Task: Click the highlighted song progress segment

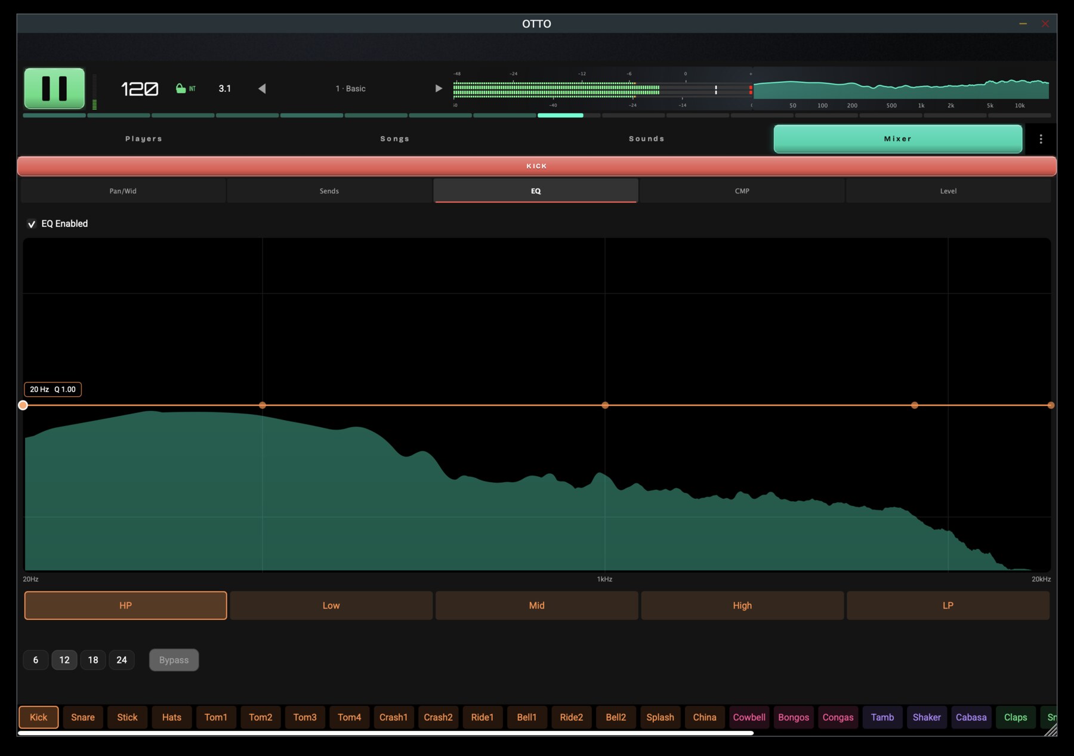Action: tap(560, 115)
